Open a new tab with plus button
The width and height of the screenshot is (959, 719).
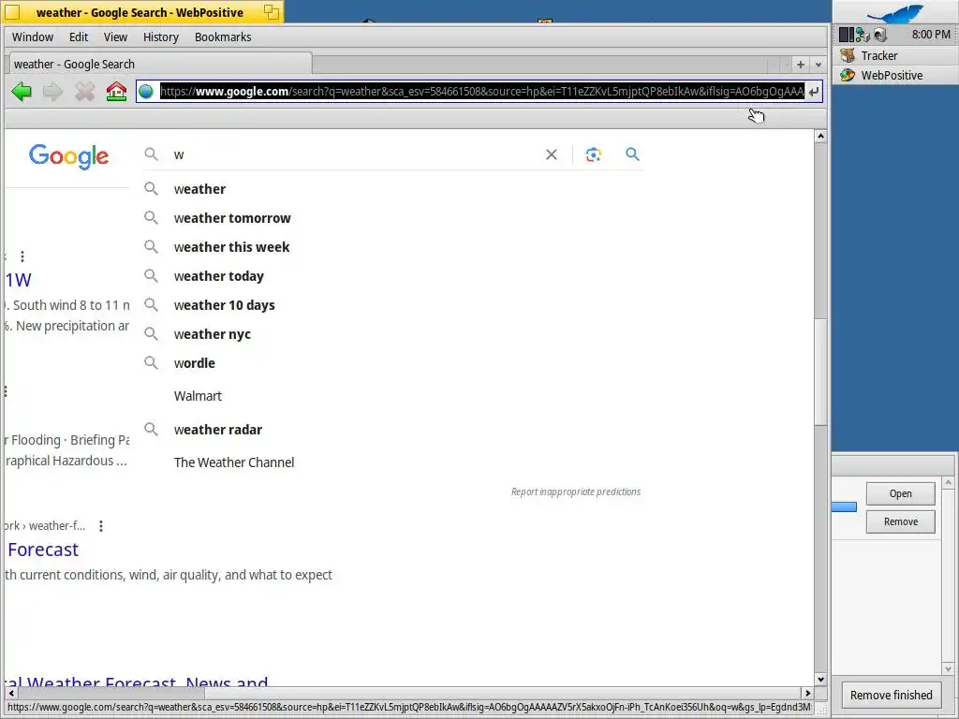pos(800,65)
